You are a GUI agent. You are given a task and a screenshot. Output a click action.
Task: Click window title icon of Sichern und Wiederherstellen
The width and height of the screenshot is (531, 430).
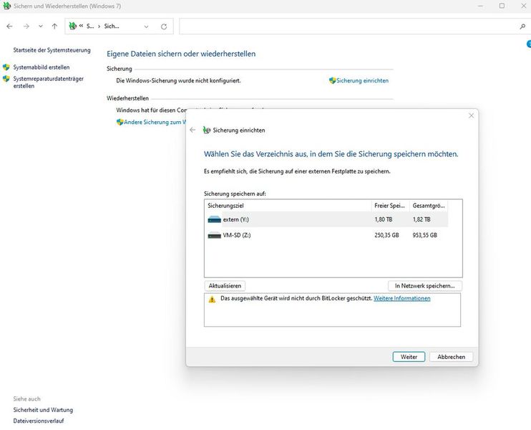pos(6,6)
